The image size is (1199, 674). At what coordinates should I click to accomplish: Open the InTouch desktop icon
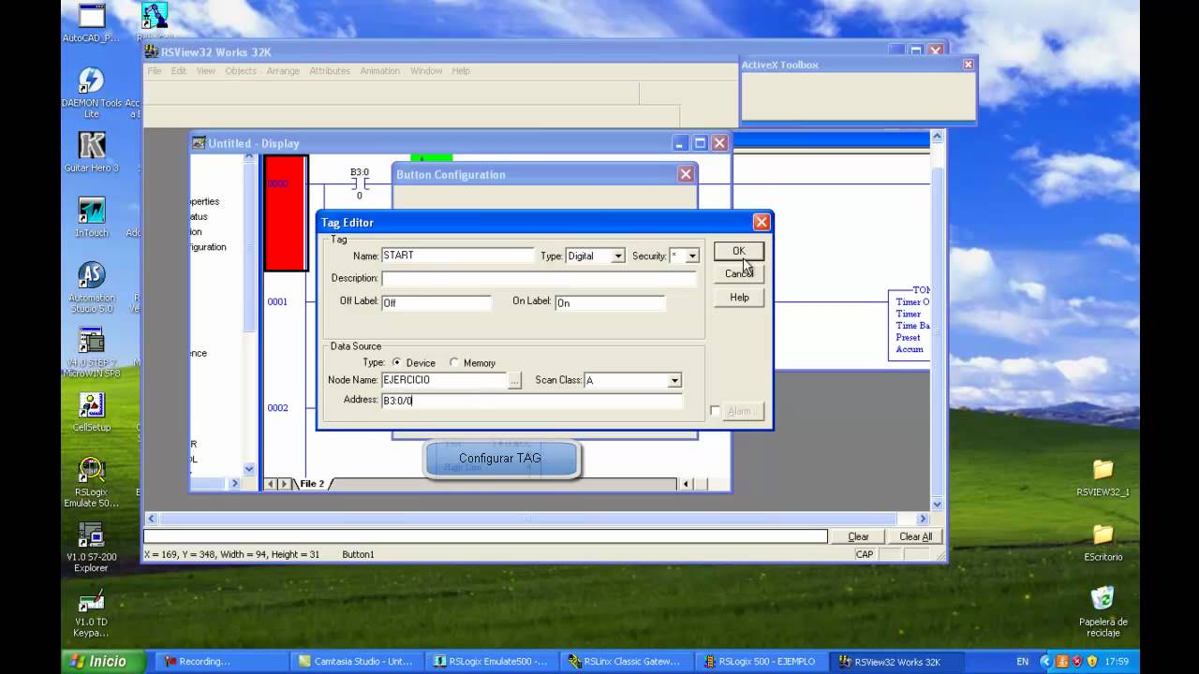91,216
